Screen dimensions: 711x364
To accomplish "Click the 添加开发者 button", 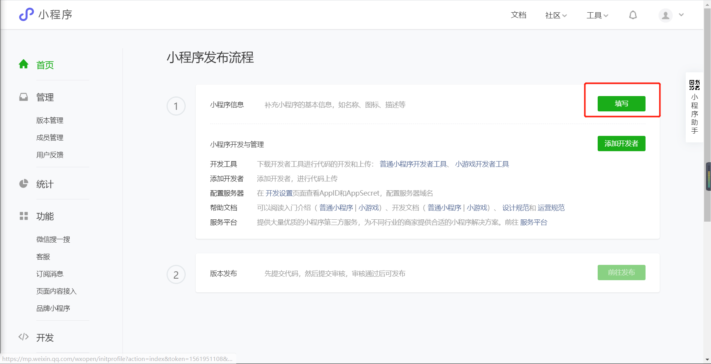I will pos(621,144).
